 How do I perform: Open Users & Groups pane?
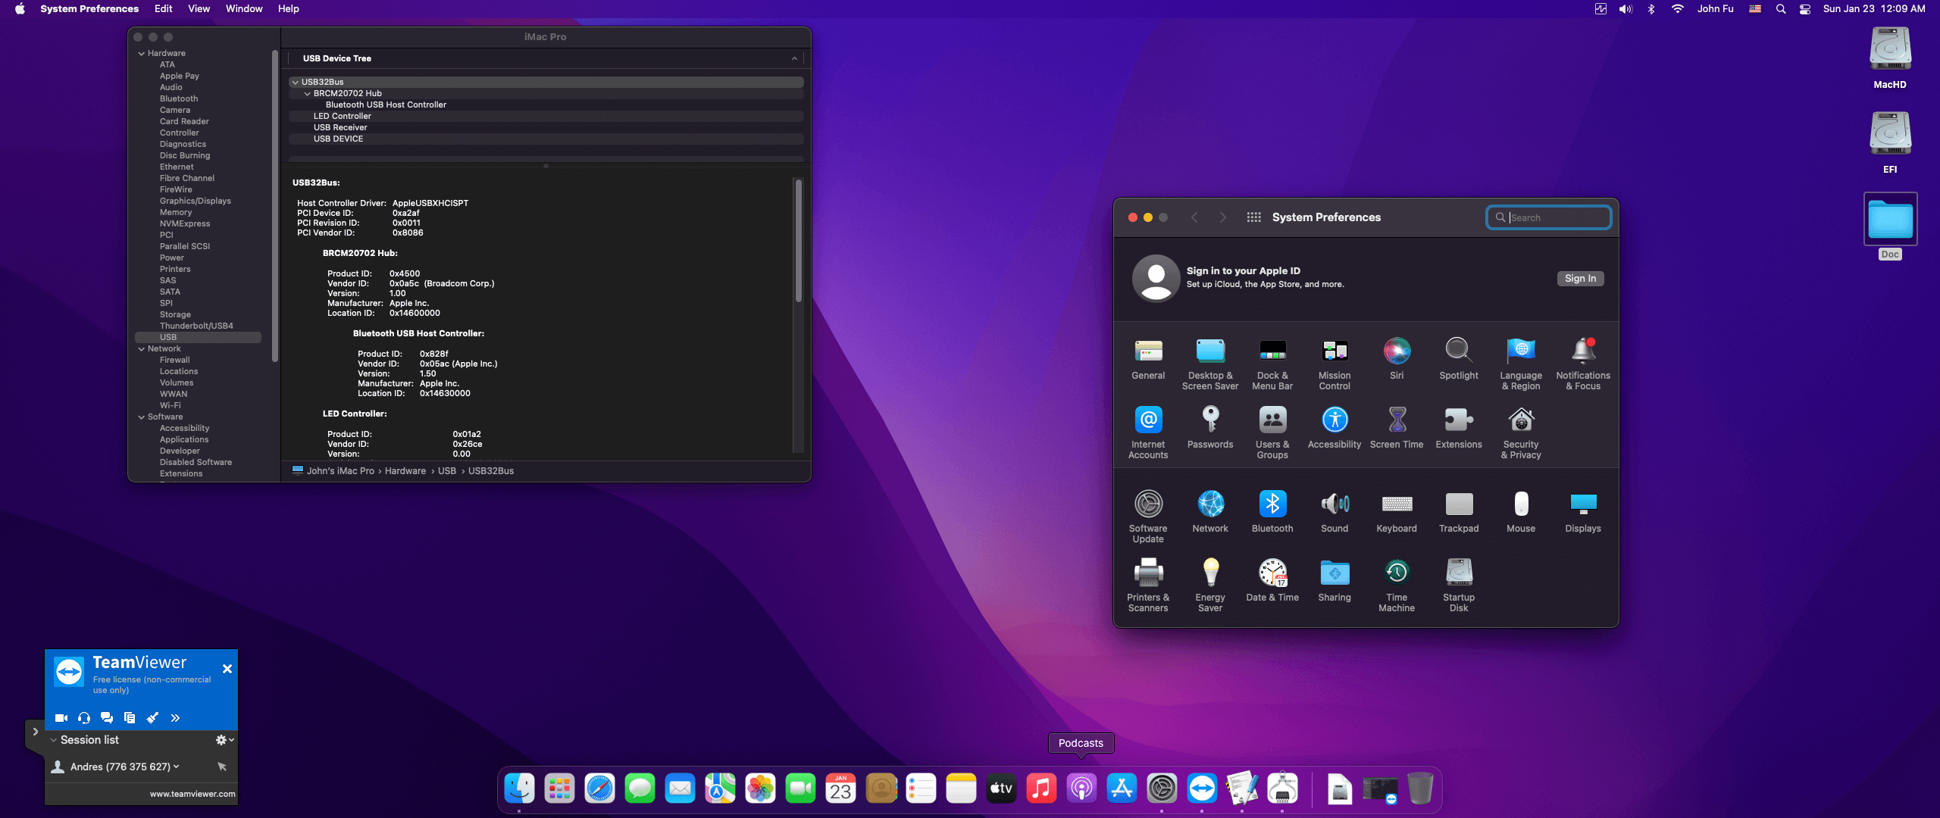tap(1272, 433)
